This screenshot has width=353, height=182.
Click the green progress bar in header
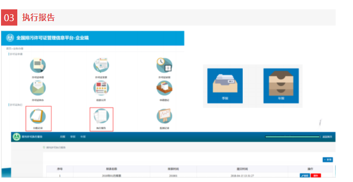pos(293,137)
